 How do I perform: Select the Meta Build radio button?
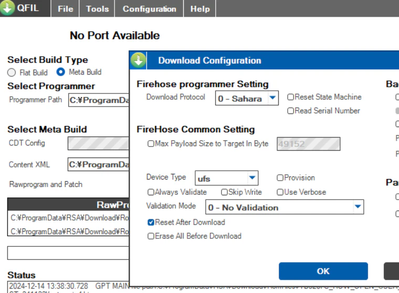(x=60, y=72)
